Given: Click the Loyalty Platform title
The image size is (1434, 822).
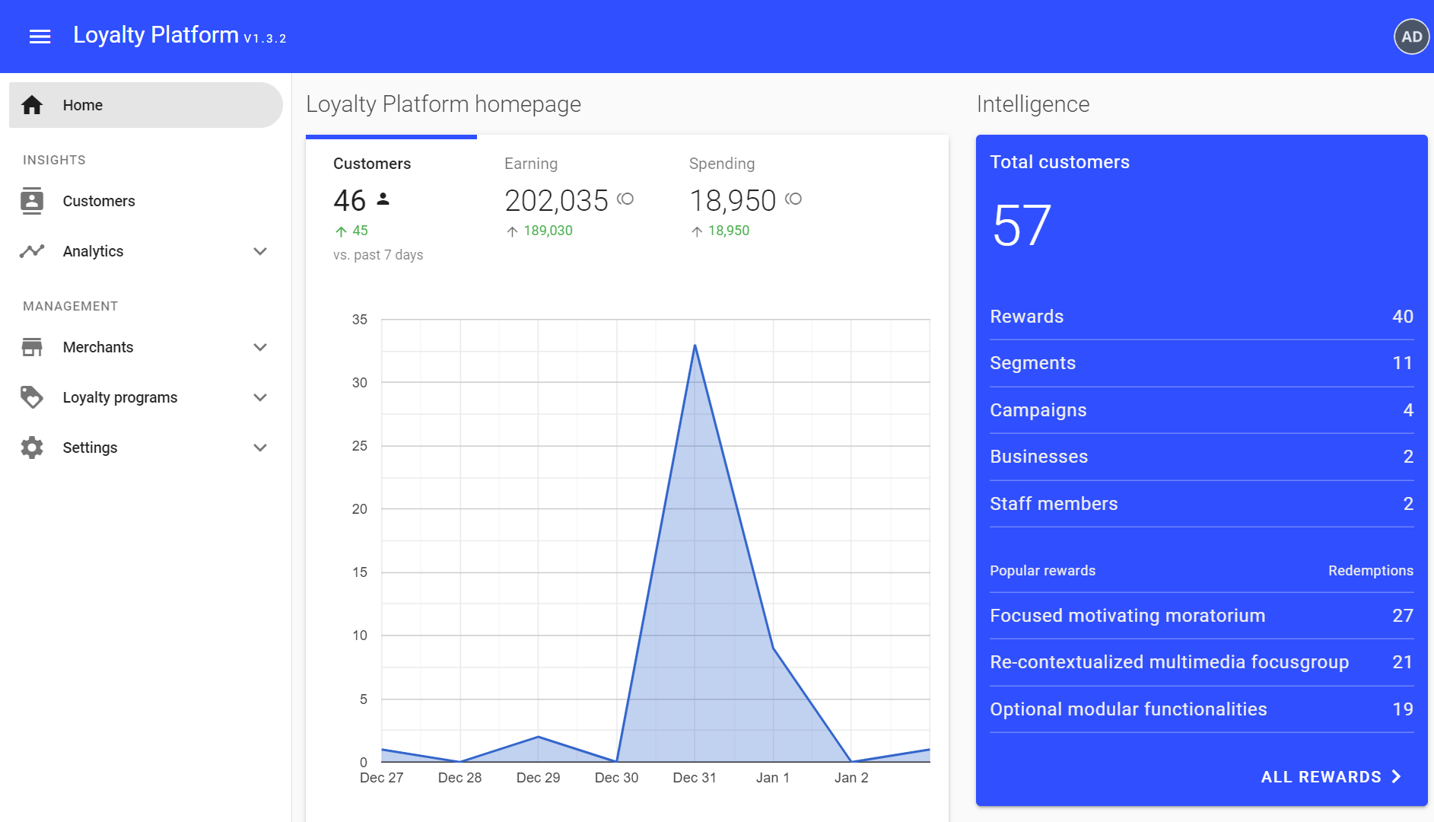Looking at the screenshot, I should 156,35.
